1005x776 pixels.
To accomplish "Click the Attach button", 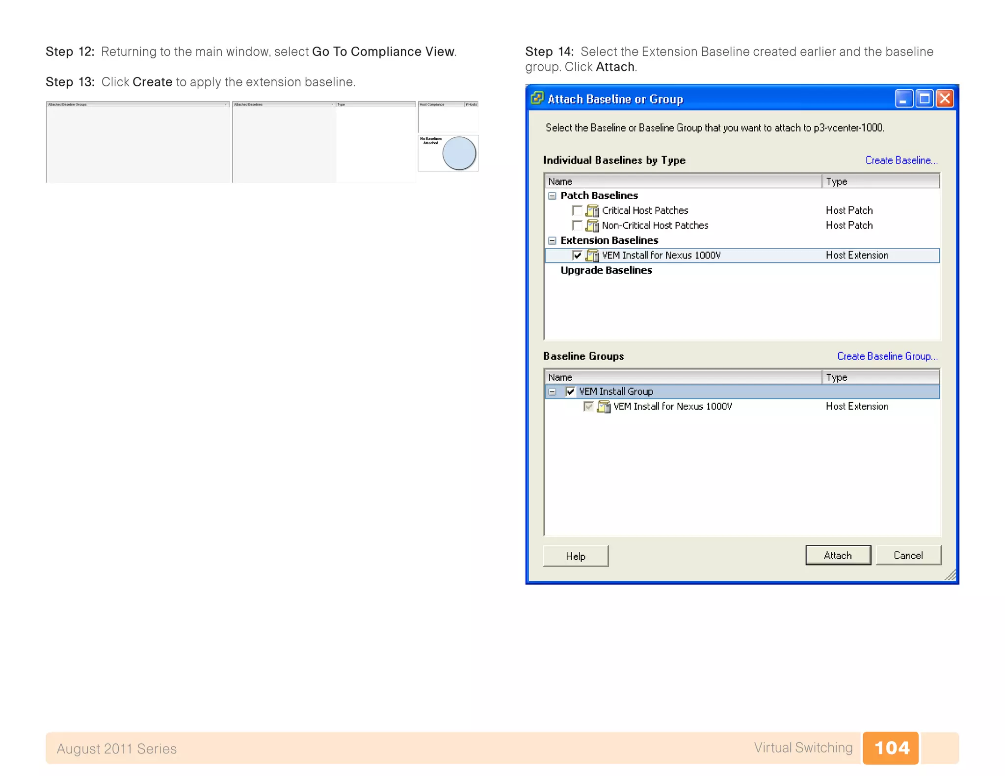I will (838, 555).
